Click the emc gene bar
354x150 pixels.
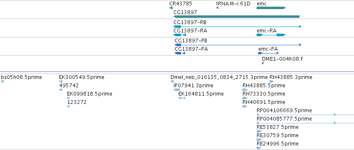coord(271,8)
